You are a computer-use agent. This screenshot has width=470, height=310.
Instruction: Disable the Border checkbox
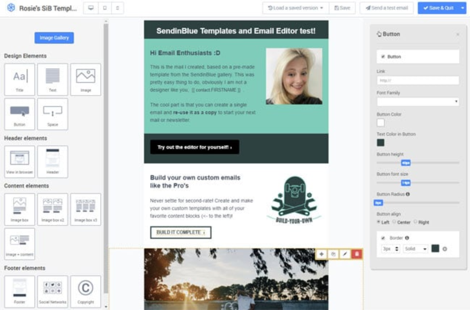[383, 238]
